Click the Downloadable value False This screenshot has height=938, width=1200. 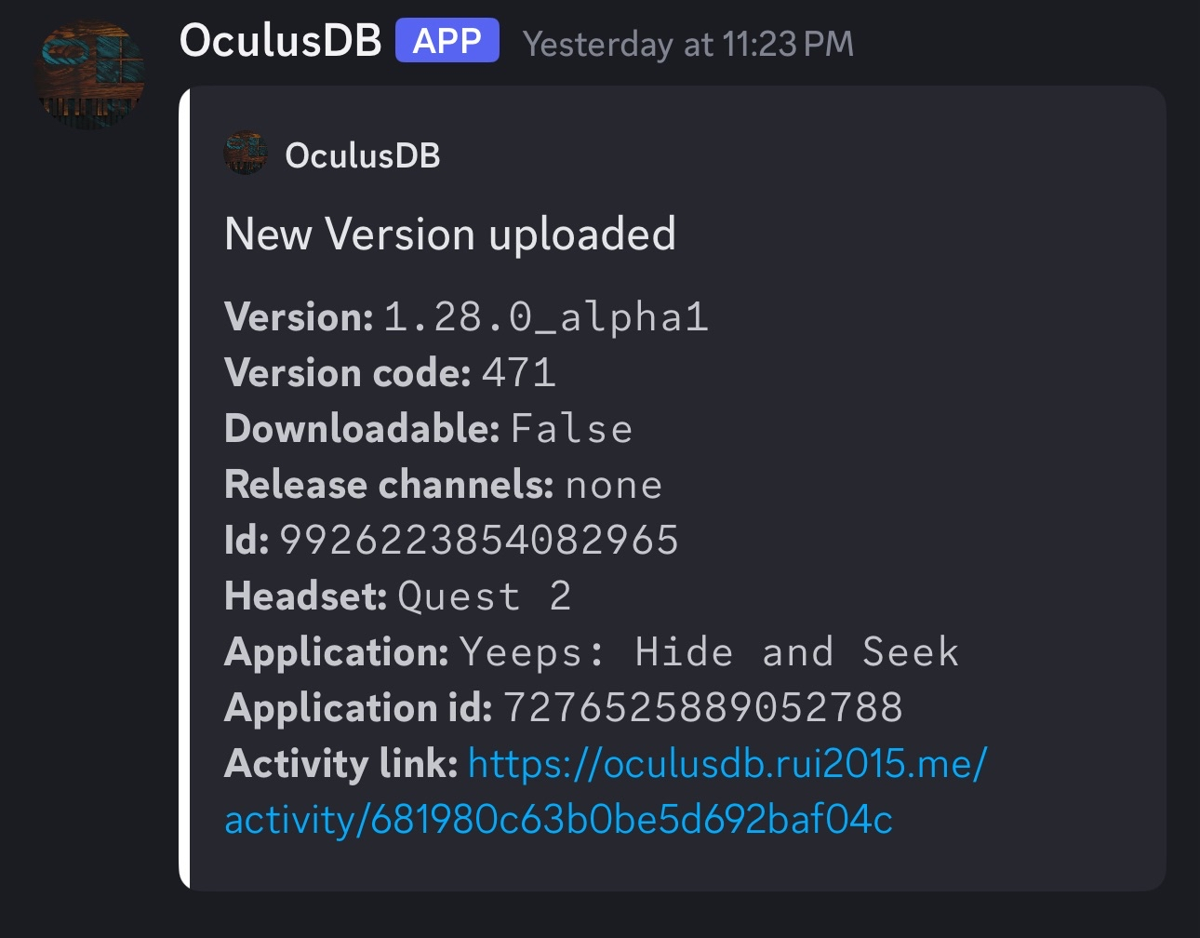572,429
